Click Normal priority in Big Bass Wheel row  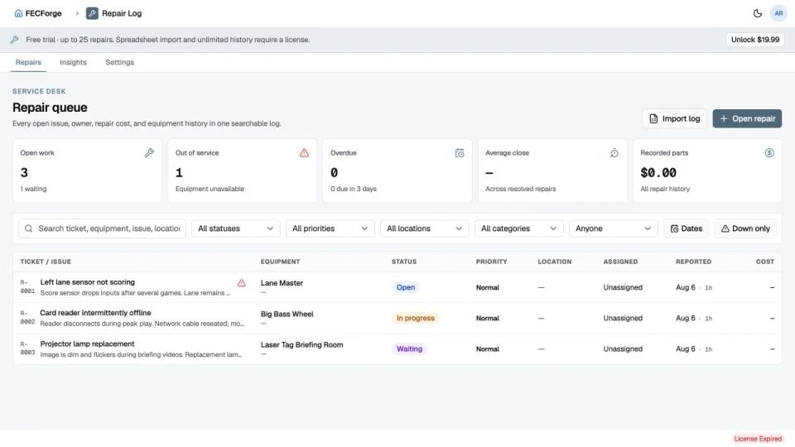pos(487,318)
